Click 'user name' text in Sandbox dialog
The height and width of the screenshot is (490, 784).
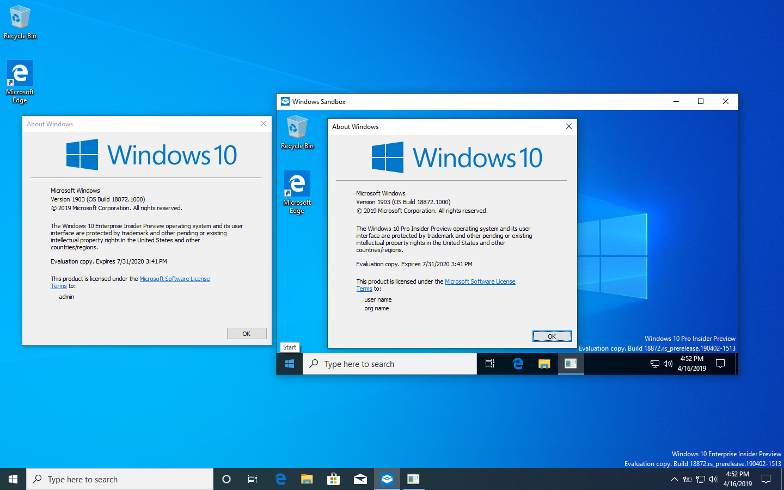click(x=378, y=299)
